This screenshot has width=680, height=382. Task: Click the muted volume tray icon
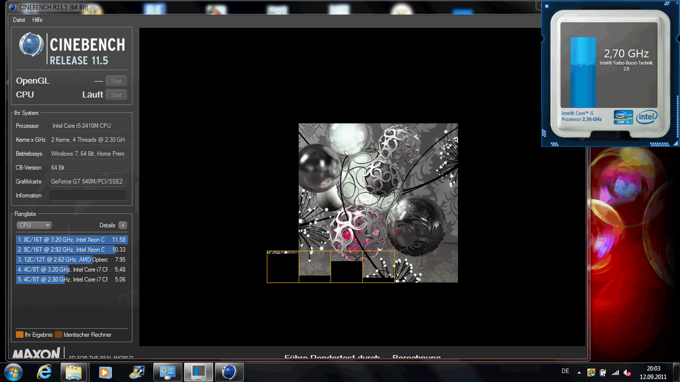click(x=628, y=372)
